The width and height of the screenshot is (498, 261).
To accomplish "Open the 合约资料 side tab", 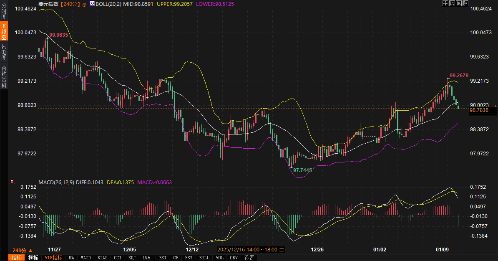I will [4, 76].
